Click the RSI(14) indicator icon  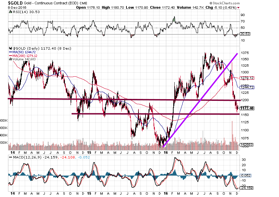click(x=10, y=12)
